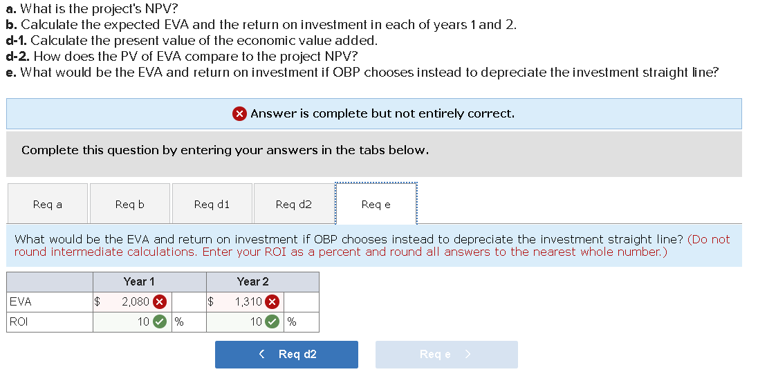Go back with the Req d2 button
758x374 pixels.
point(286,355)
